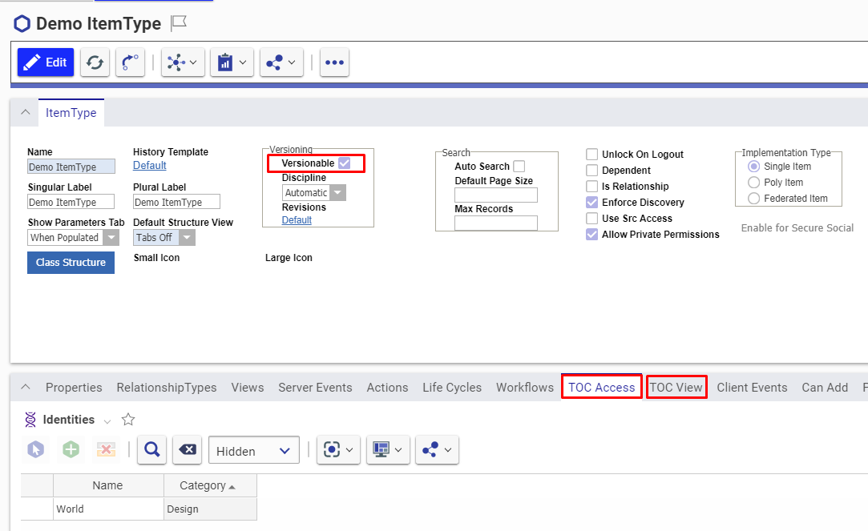Click the flag icon beside Demo ItemType title
This screenshot has height=531, width=868.
179,23
